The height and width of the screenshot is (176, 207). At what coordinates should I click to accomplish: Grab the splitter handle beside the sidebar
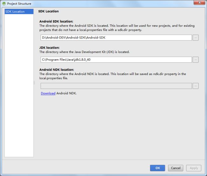click(x=34, y=83)
